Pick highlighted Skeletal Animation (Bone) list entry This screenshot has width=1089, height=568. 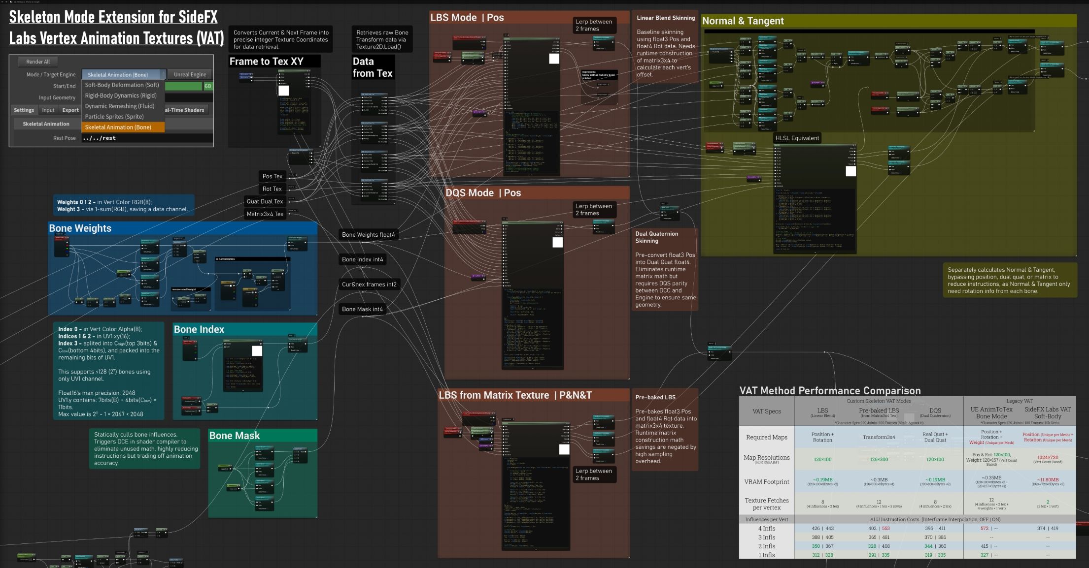pyautogui.click(x=123, y=127)
